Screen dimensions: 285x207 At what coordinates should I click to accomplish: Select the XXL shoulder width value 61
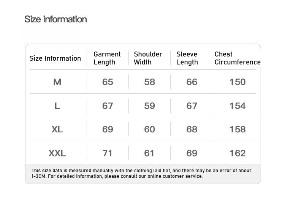point(149,153)
